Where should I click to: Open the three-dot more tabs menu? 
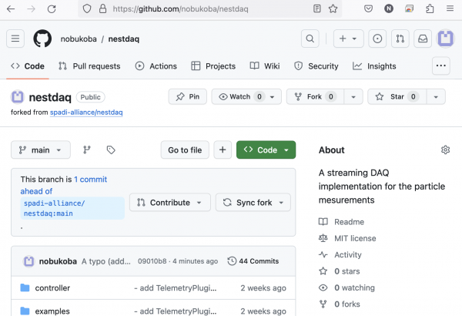tap(440, 66)
